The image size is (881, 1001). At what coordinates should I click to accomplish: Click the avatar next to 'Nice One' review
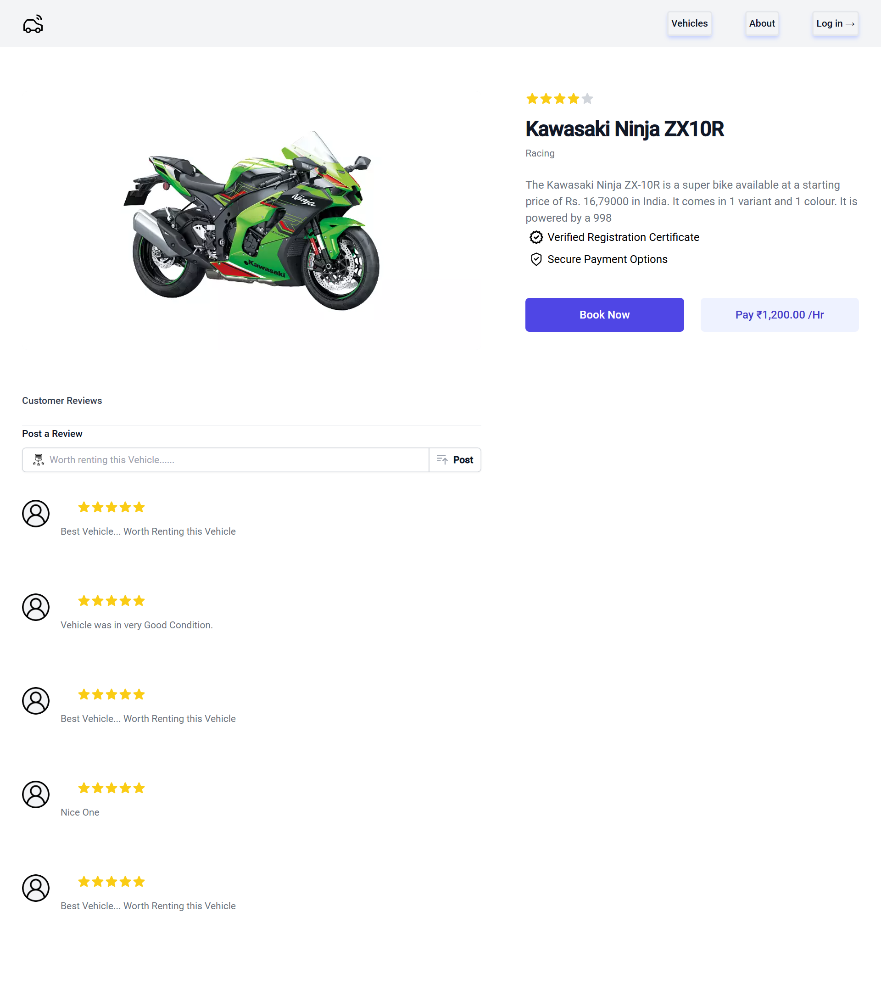click(35, 794)
